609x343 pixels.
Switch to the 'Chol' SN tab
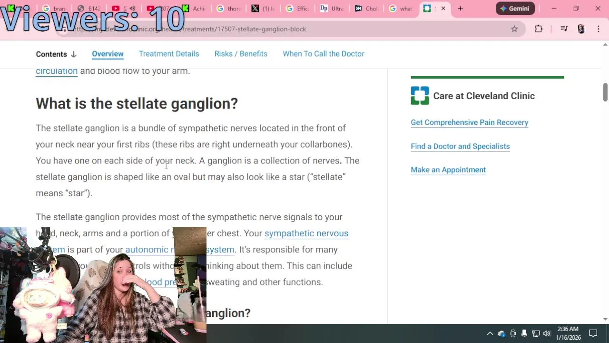tap(366, 9)
